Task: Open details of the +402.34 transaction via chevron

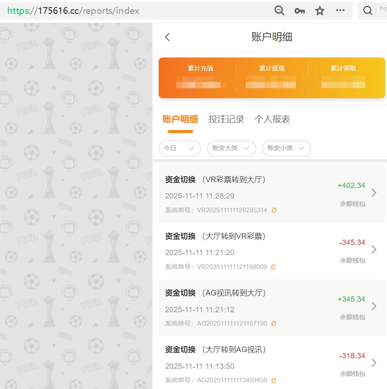Action: [x=374, y=193]
